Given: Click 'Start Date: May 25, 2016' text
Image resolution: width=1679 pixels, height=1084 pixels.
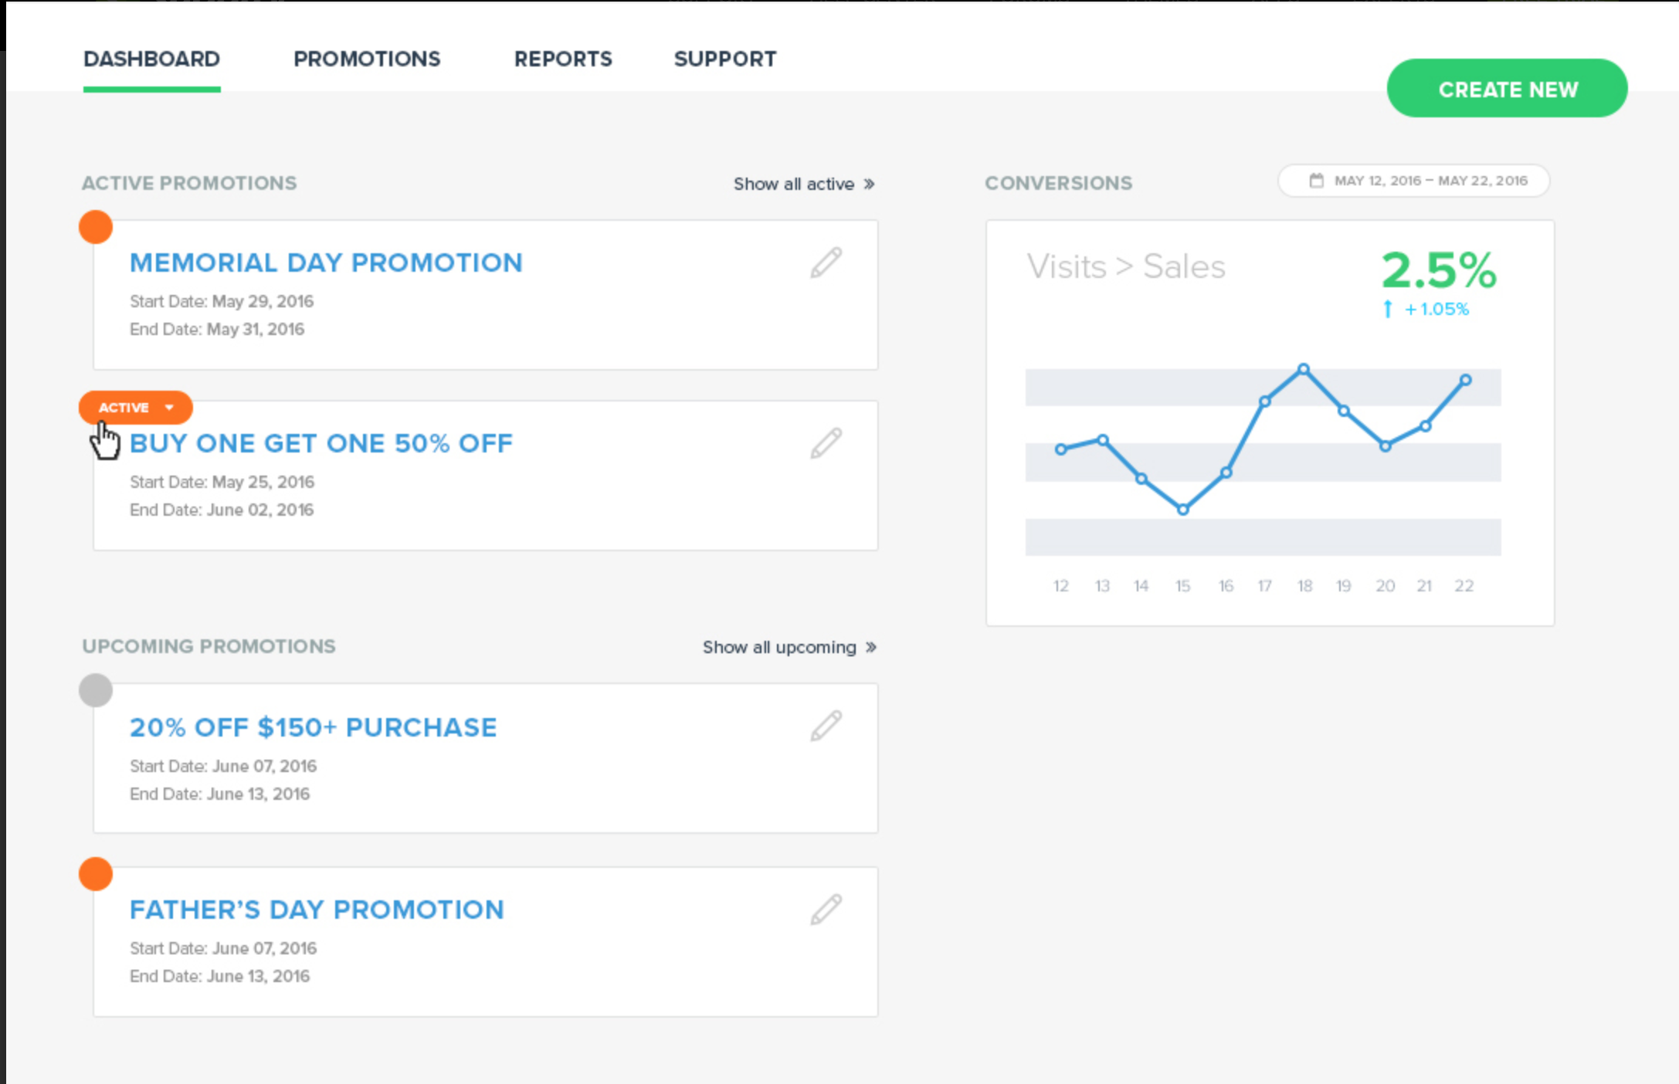Looking at the screenshot, I should (222, 482).
